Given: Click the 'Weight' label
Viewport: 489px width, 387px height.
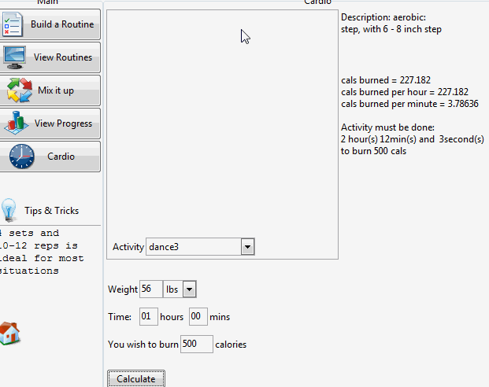Looking at the screenshot, I should point(123,289).
